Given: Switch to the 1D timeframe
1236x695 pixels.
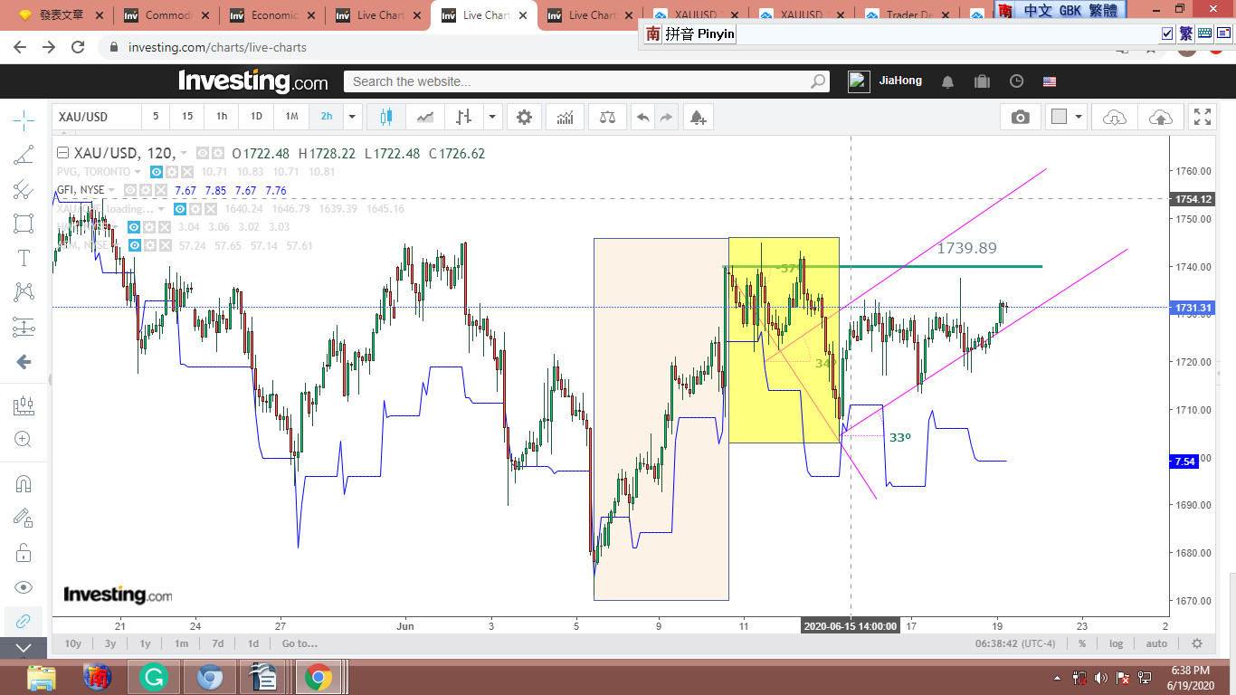Looking at the screenshot, I should [x=256, y=117].
